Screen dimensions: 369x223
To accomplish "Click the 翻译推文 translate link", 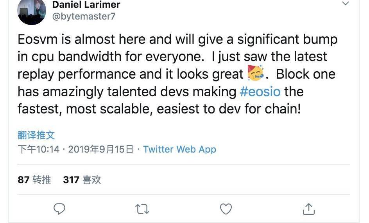I will coord(36,135).
